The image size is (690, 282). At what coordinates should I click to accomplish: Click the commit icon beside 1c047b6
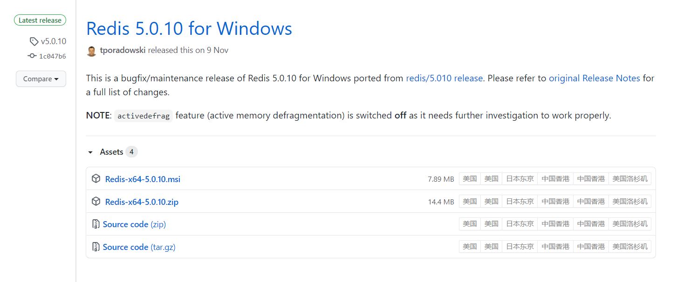31,56
